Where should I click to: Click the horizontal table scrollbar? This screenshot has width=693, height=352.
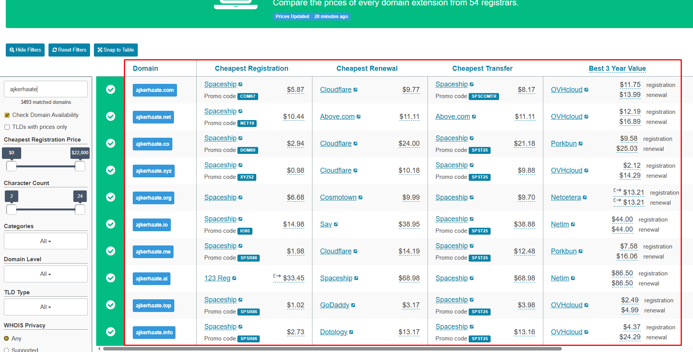click(332, 349)
